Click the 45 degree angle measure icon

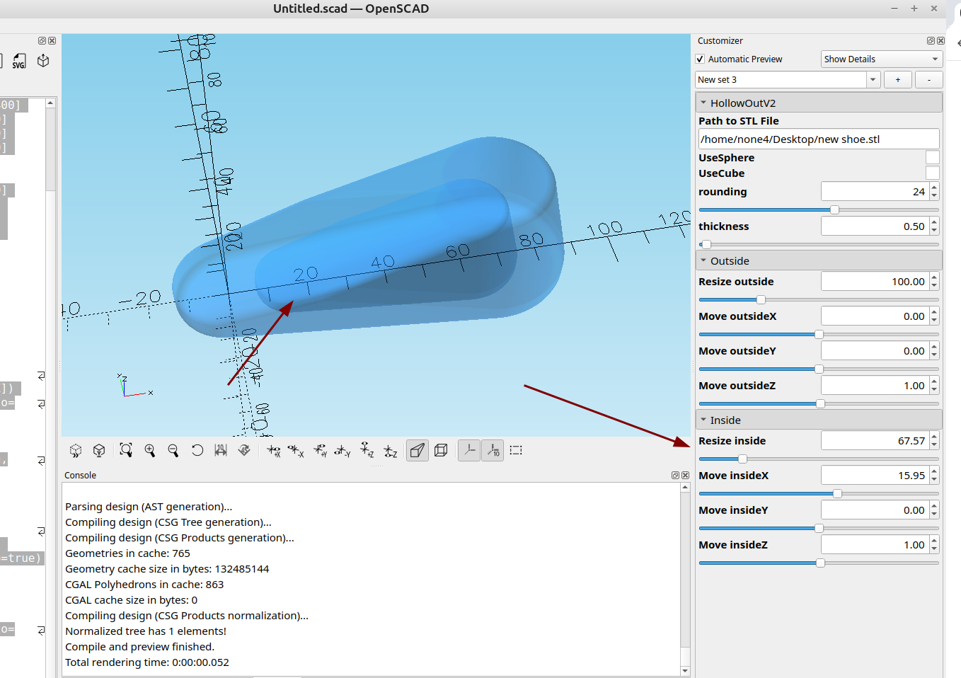244,450
